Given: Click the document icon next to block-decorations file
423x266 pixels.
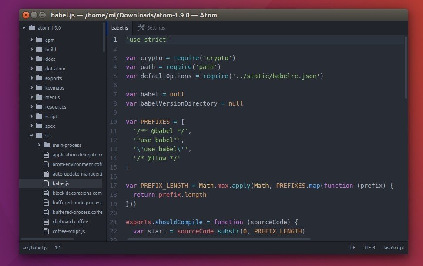Looking at the screenshot, I should [47, 193].
